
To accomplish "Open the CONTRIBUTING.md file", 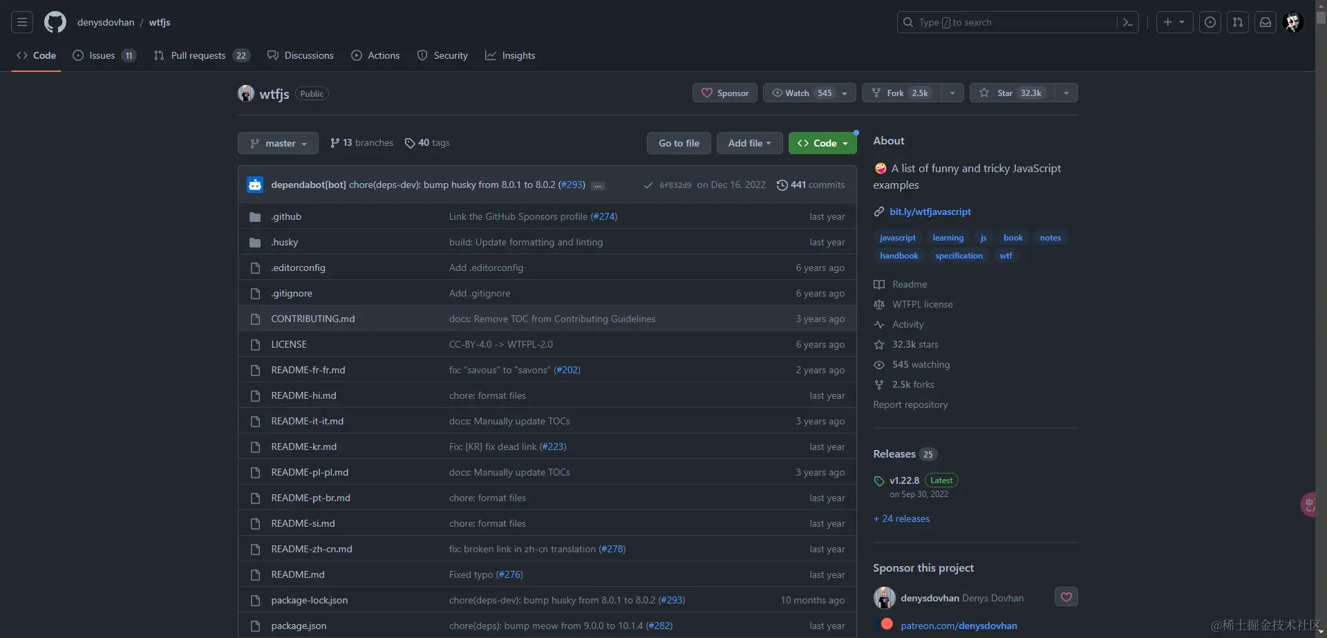I will click(313, 319).
